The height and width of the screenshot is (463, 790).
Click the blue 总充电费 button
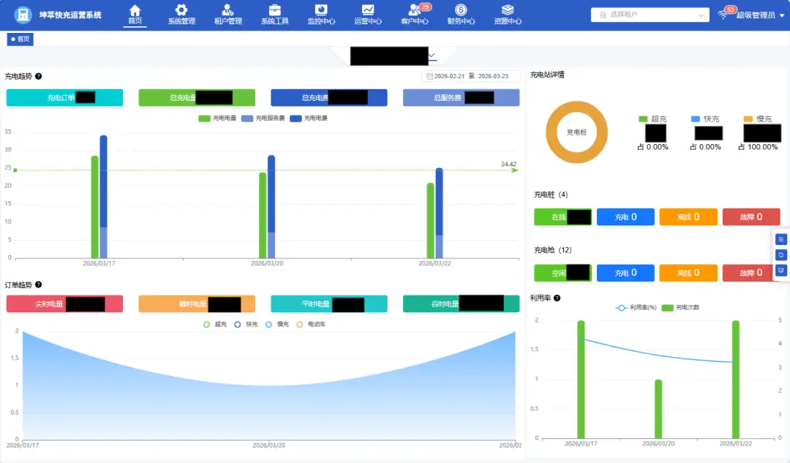328,98
